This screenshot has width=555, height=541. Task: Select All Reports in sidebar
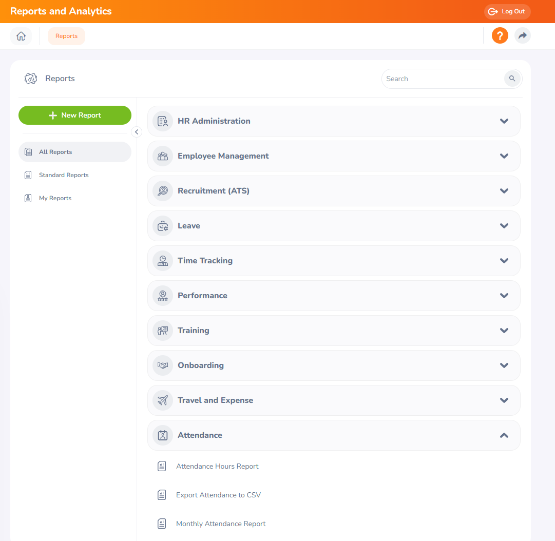(74, 152)
